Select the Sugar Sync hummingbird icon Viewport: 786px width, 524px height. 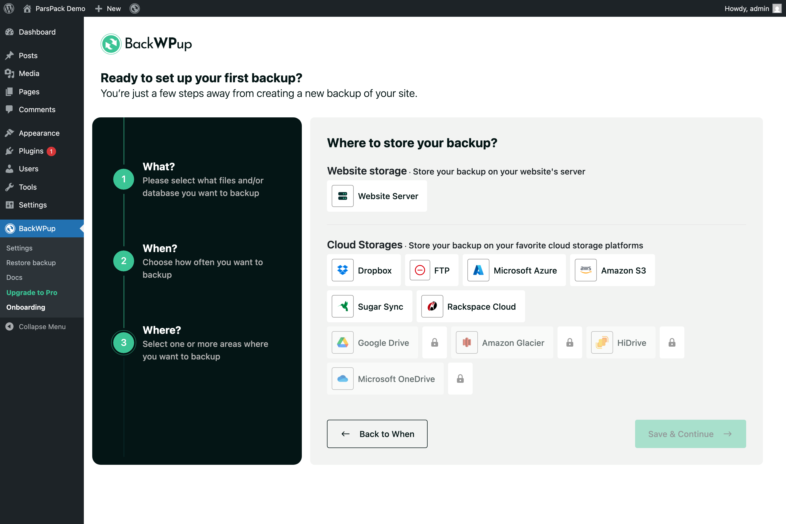click(x=342, y=307)
